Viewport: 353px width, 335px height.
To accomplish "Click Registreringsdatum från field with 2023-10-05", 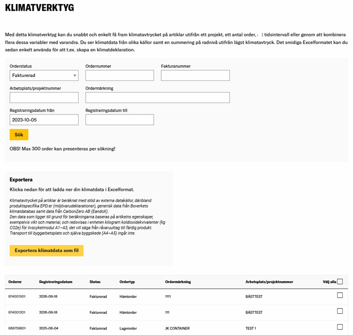I will tap(44, 120).
